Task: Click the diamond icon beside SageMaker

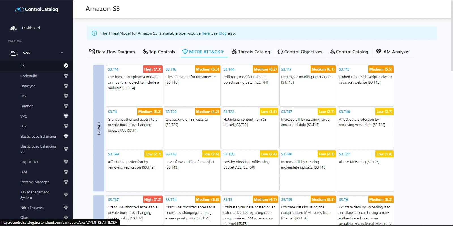Action: pyautogui.click(x=66, y=162)
